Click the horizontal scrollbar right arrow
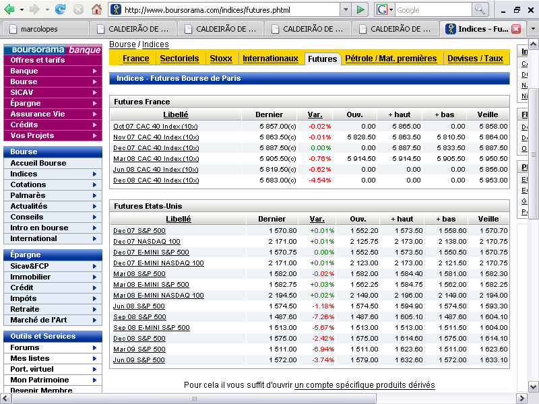 click(x=521, y=399)
